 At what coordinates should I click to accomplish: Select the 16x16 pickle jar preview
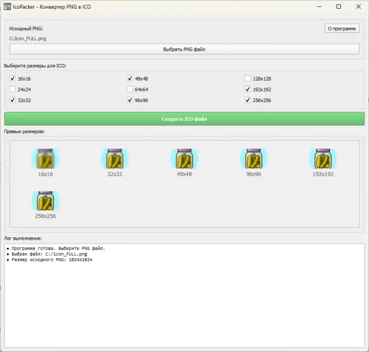[x=46, y=158]
